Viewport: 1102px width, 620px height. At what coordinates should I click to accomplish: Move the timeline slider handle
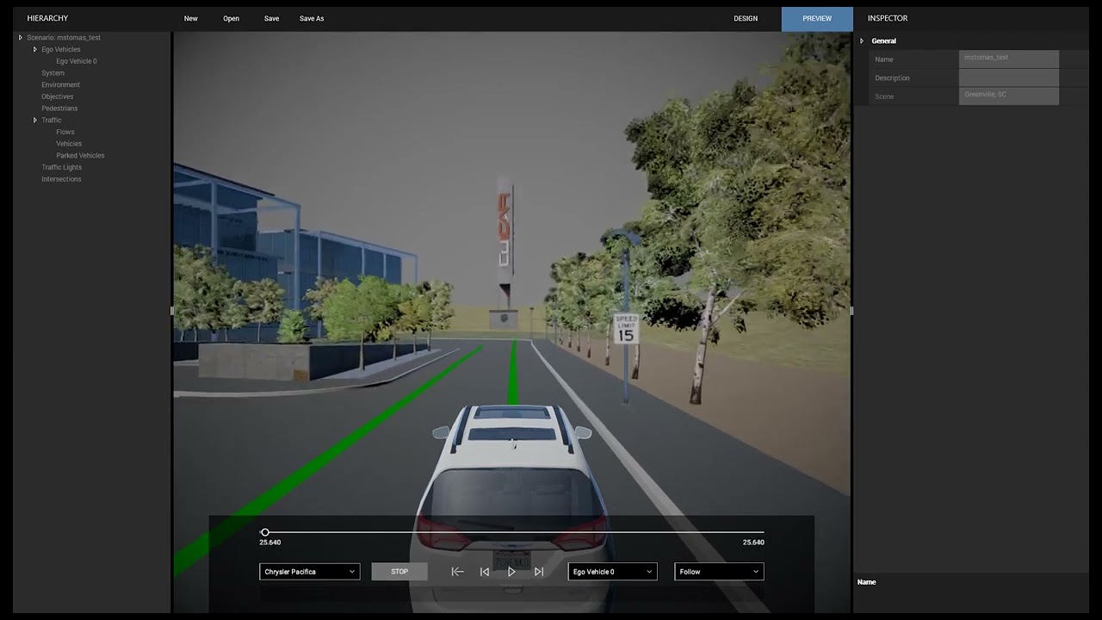point(265,533)
